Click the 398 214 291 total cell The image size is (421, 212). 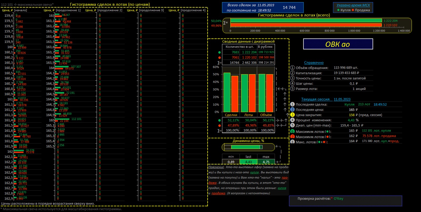pyautogui.click(x=266, y=63)
